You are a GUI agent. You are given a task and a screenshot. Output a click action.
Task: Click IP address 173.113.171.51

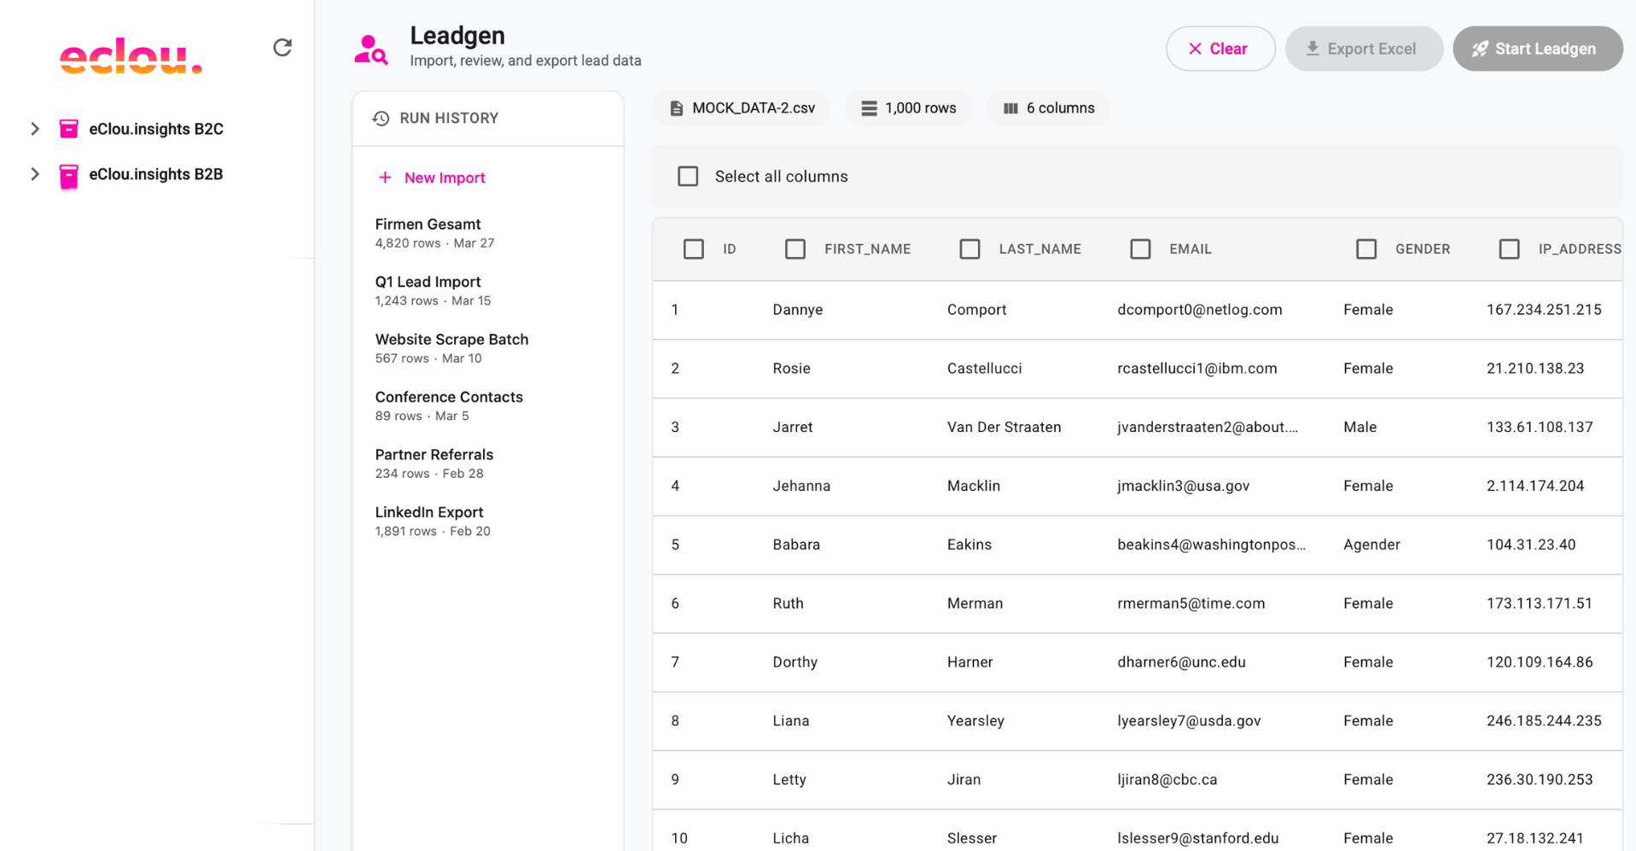tap(1540, 603)
